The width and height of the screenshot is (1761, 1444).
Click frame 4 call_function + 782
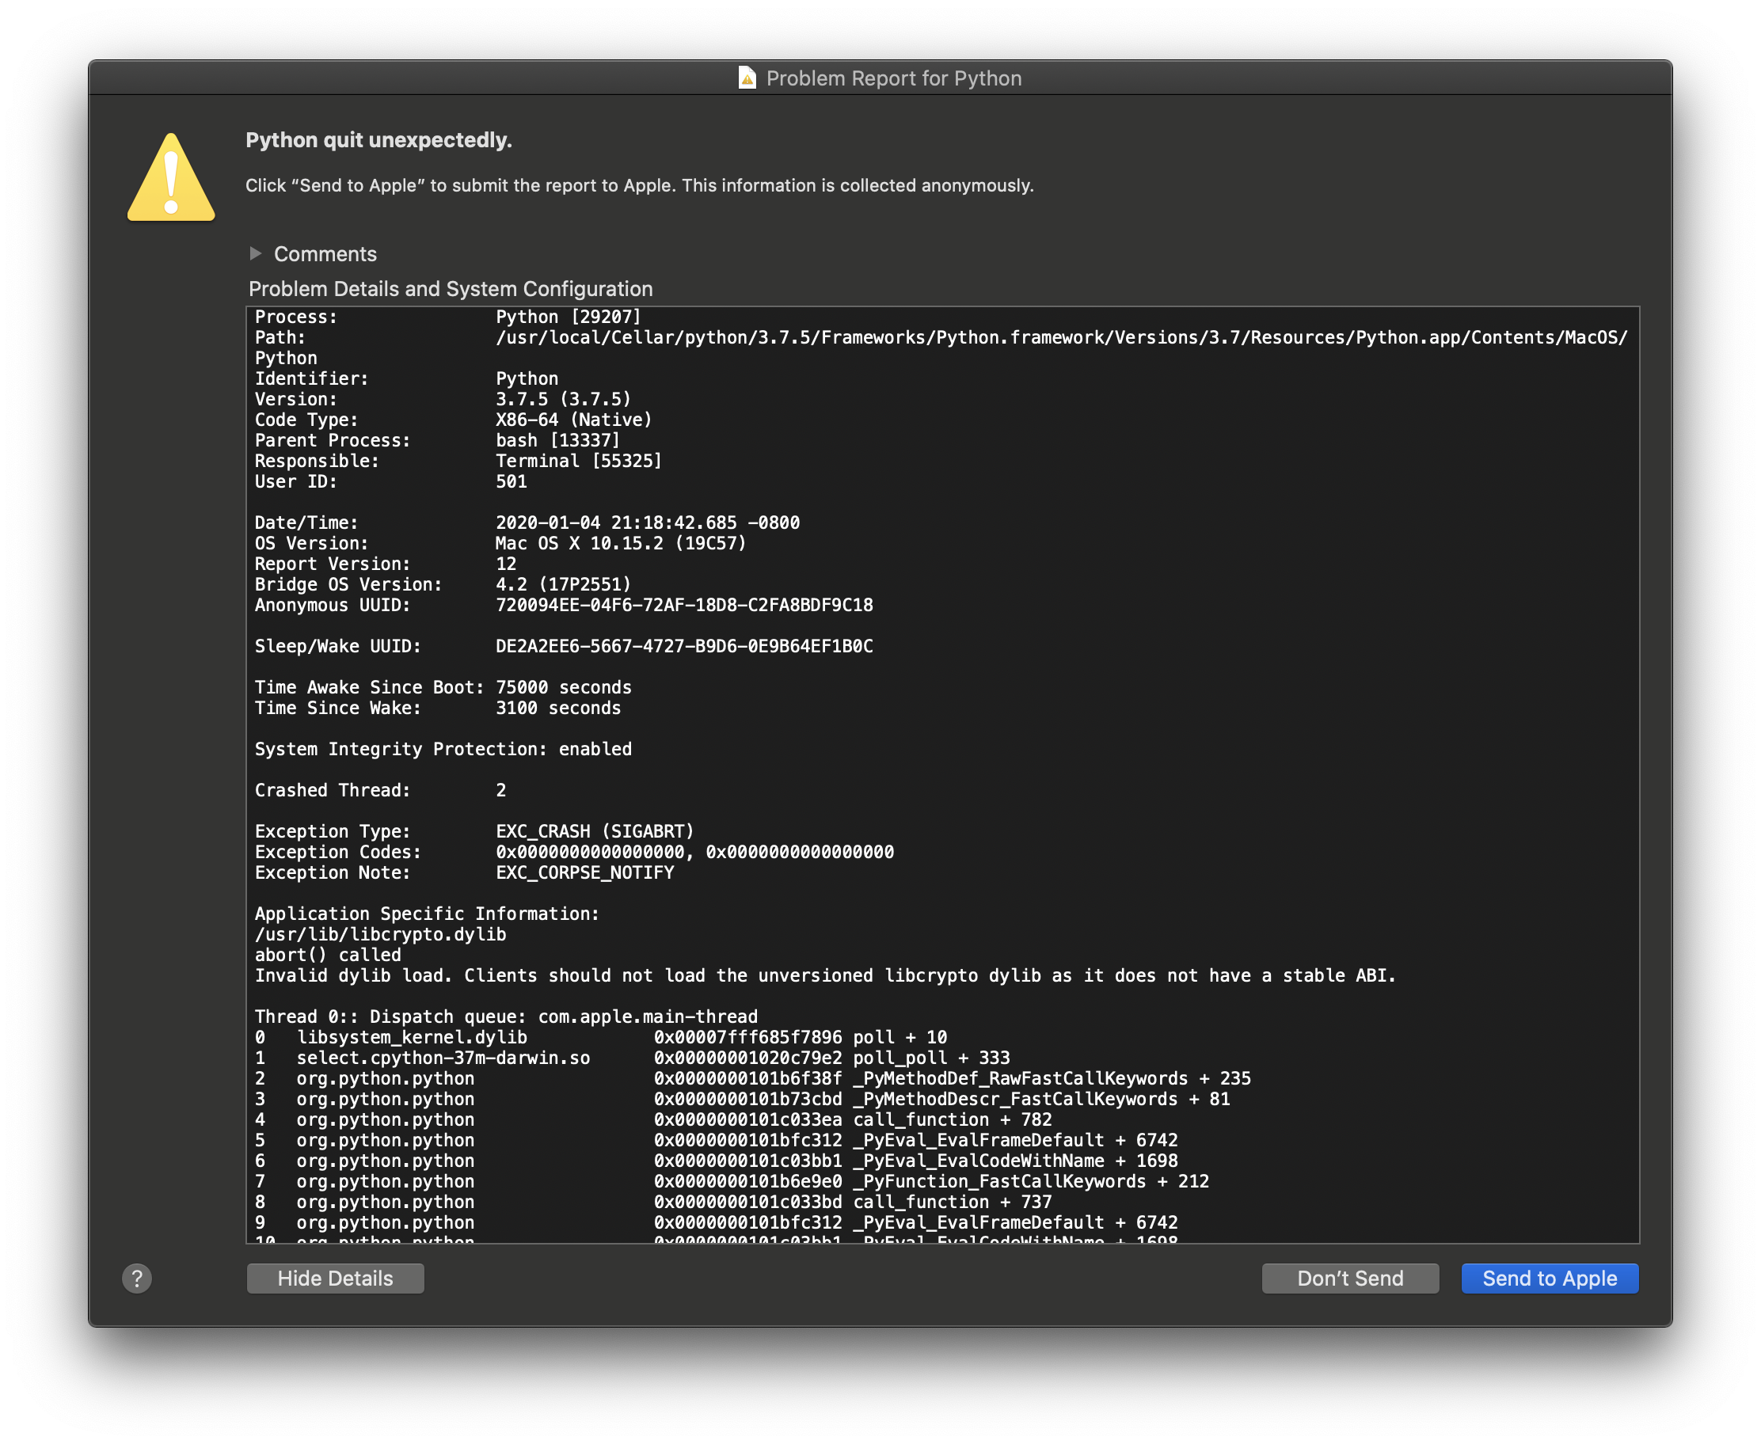pyautogui.click(x=653, y=1119)
